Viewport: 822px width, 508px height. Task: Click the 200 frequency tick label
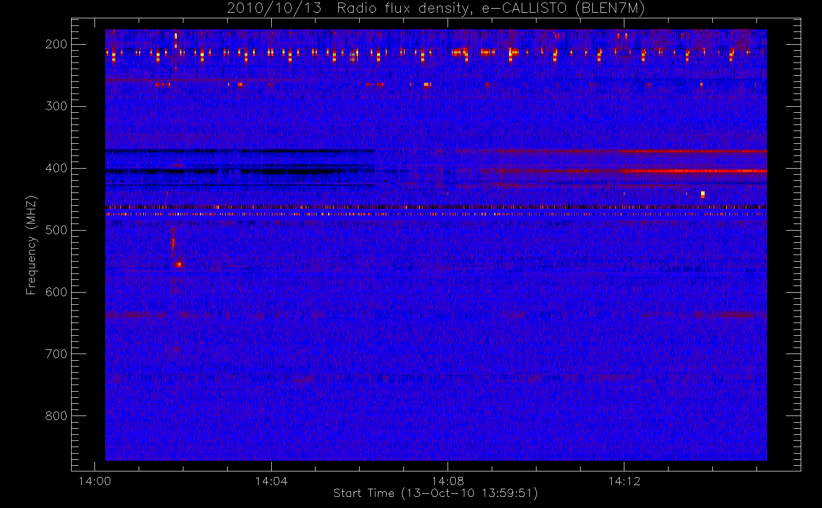pyautogui.click(x=56, y=44)
